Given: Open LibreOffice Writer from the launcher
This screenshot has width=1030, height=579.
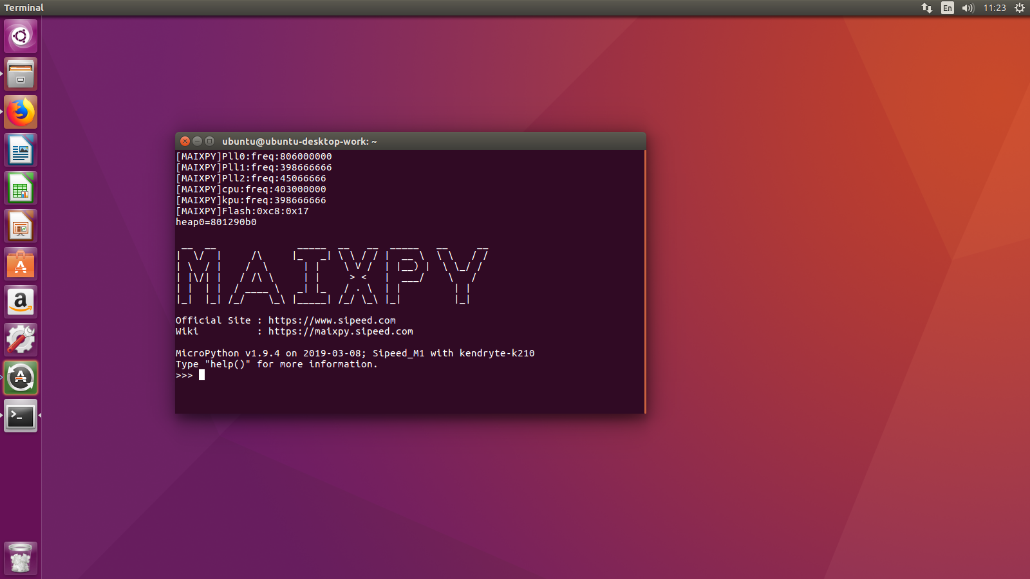Looking at the screenshot, I should click(x=21, y=150).
